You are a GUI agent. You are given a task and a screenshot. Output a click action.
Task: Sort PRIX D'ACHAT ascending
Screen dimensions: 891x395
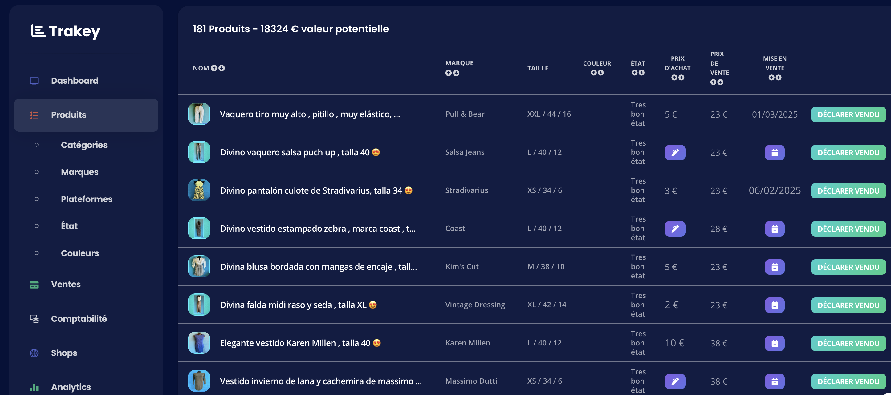click(x=674, y=77)
